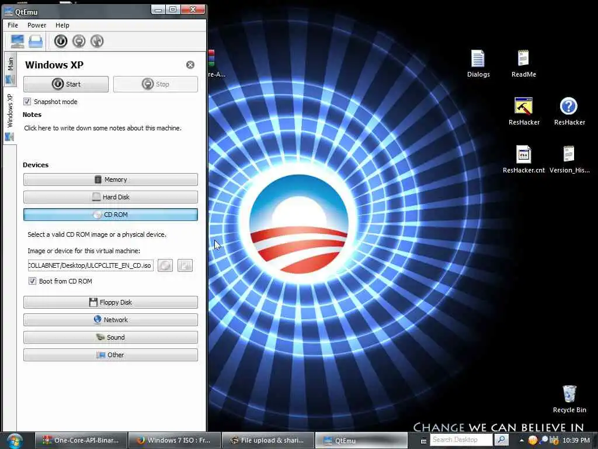Click the Search Desktop input field

coord(461,440)
